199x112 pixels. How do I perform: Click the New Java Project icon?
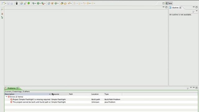(21, 3)
